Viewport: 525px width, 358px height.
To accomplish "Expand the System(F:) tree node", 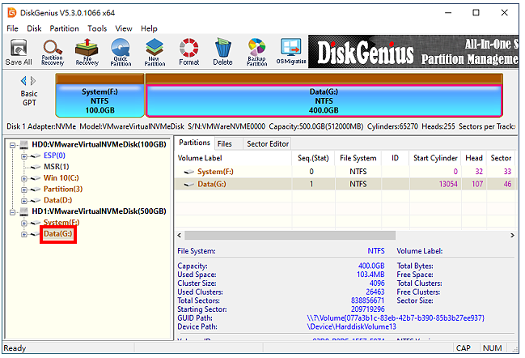I will [23, 224].
